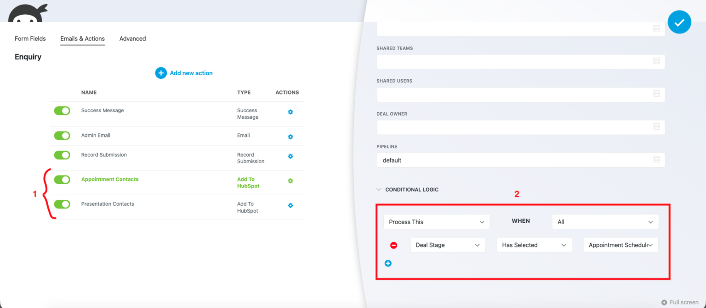Click the NAME column header
Viewport: 706px width, 308px height.
click(x=89, y=93)
